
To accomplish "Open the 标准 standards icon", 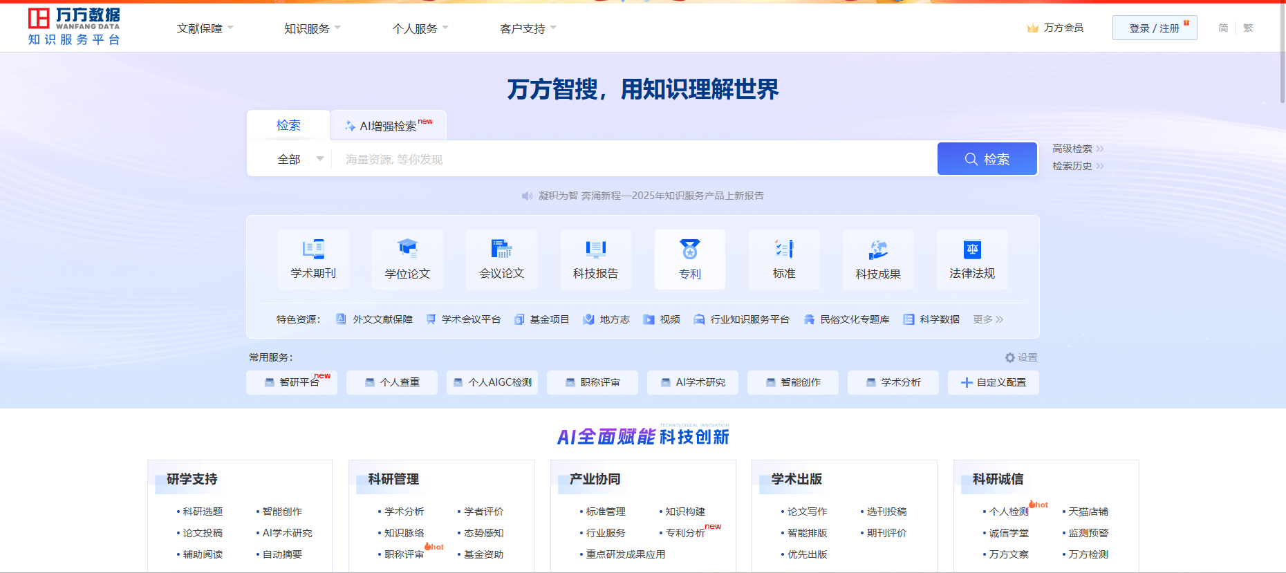I will tap(784, 249).
